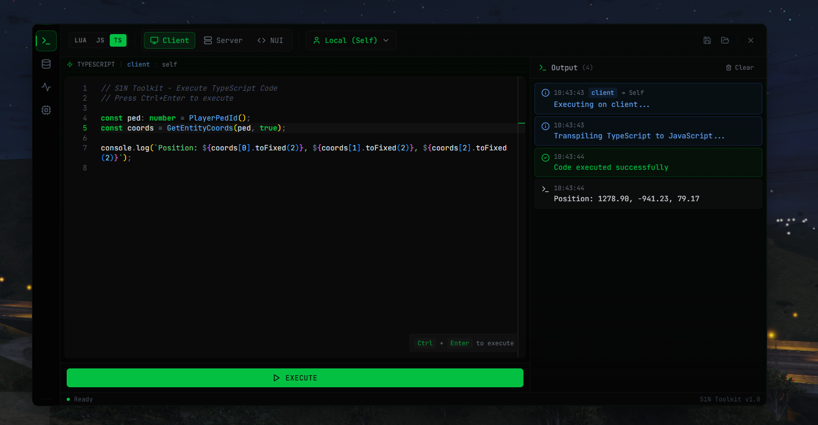Open the database panel from sidebar
This screenshot has height=425, width=818.
point(46,63)
